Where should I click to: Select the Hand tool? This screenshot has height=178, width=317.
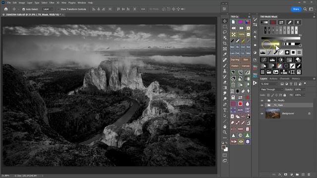[225, 127]
